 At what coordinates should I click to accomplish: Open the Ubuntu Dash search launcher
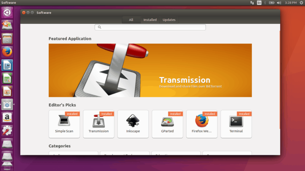coord(7,13)
